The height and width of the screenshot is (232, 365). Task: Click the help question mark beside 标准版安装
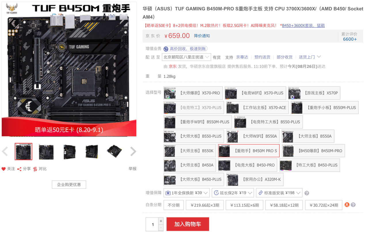point(307,193)
